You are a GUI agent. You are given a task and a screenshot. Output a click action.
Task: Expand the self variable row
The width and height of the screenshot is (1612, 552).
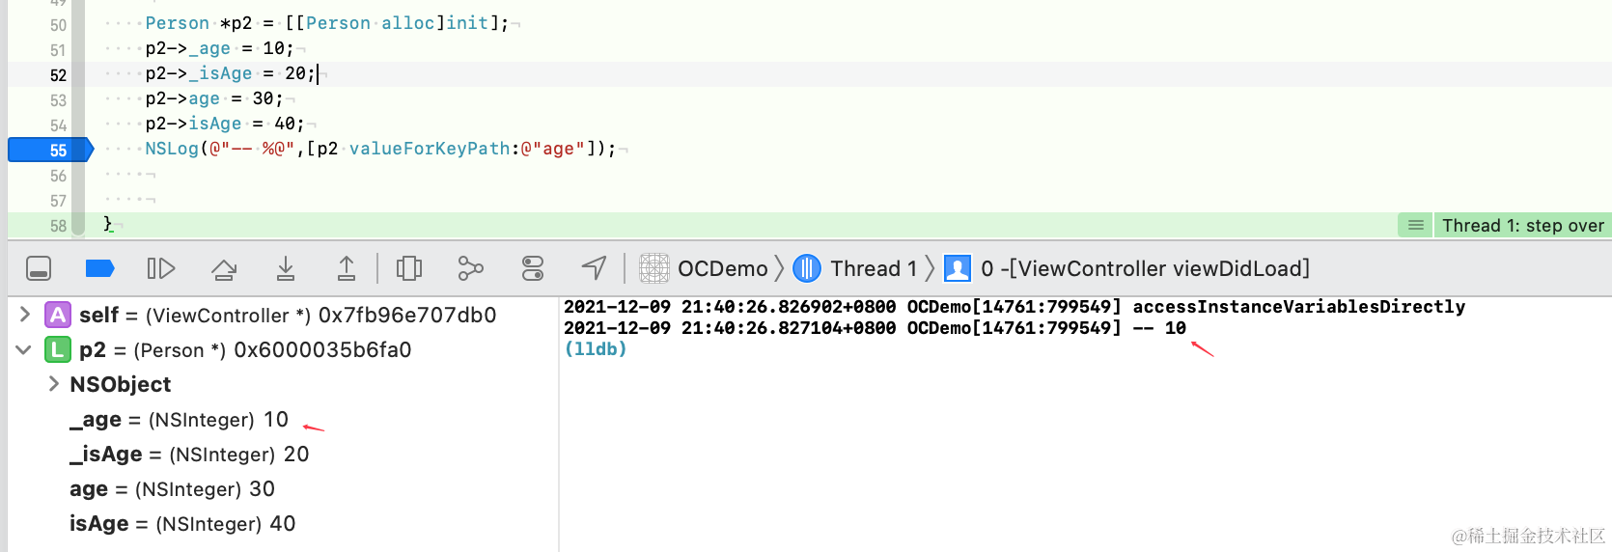point(25,315)
